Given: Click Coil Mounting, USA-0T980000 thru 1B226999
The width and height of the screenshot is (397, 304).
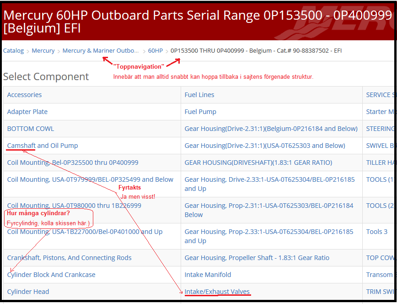Looking at the screenshot, I should (x=74, y=206).
